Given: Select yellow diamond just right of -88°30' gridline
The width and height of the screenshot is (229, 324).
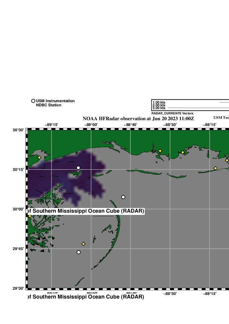Looking at the screenshot, I should click(183, 152).
